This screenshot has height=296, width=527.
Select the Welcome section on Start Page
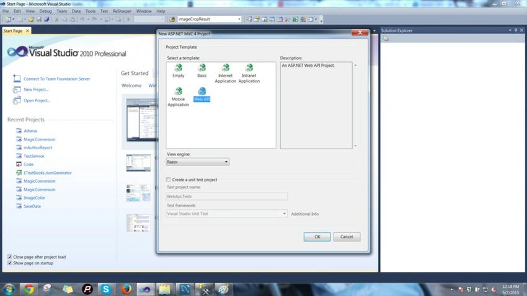pyautogui.click(x=131, y=85)
